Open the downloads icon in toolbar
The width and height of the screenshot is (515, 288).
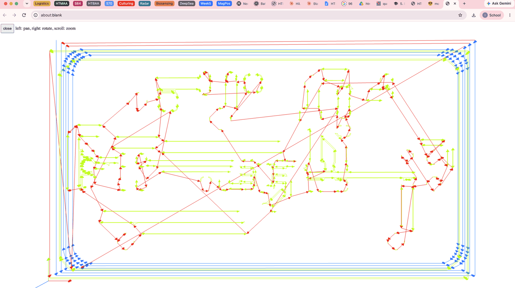coord(474,15)
